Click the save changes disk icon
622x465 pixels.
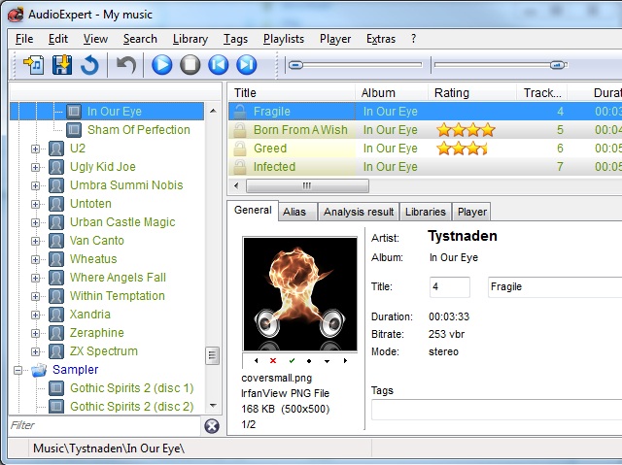62,65
